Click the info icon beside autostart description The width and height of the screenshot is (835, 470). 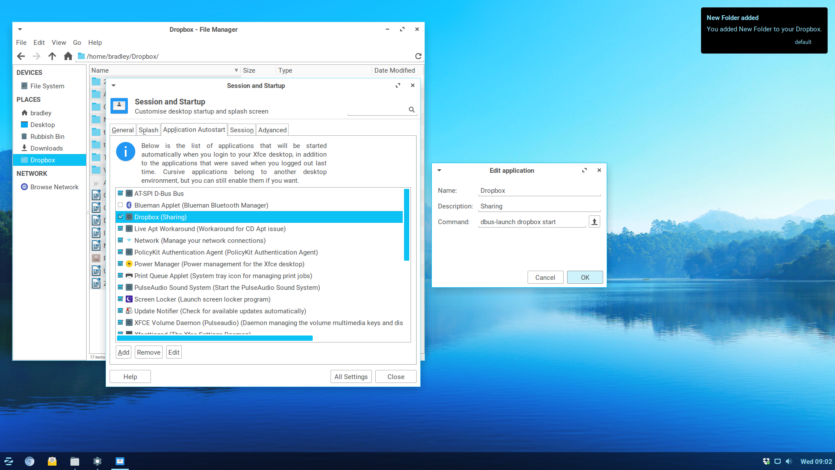coord(126,151)
